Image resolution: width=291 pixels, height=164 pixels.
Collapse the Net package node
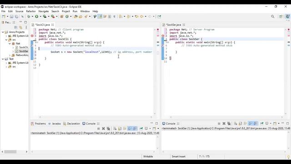tap(10, 44)
